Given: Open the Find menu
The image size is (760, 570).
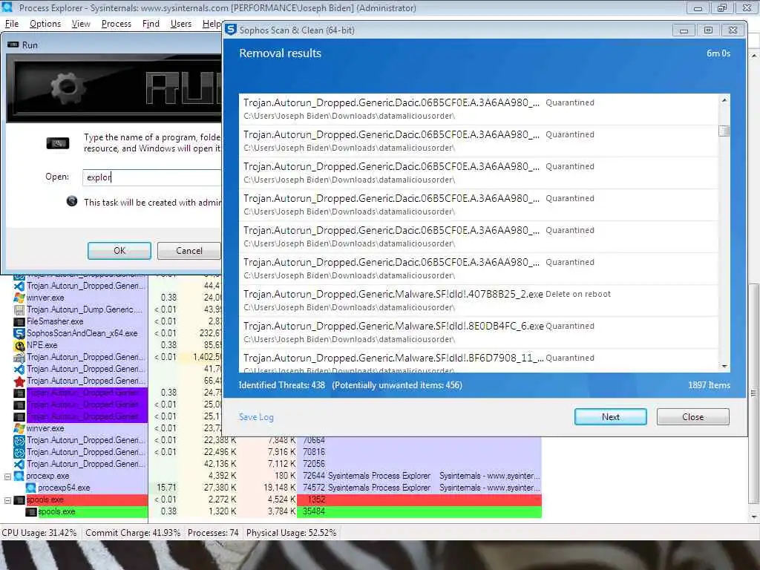Looking at the screenshot, I should pos(151,24).
